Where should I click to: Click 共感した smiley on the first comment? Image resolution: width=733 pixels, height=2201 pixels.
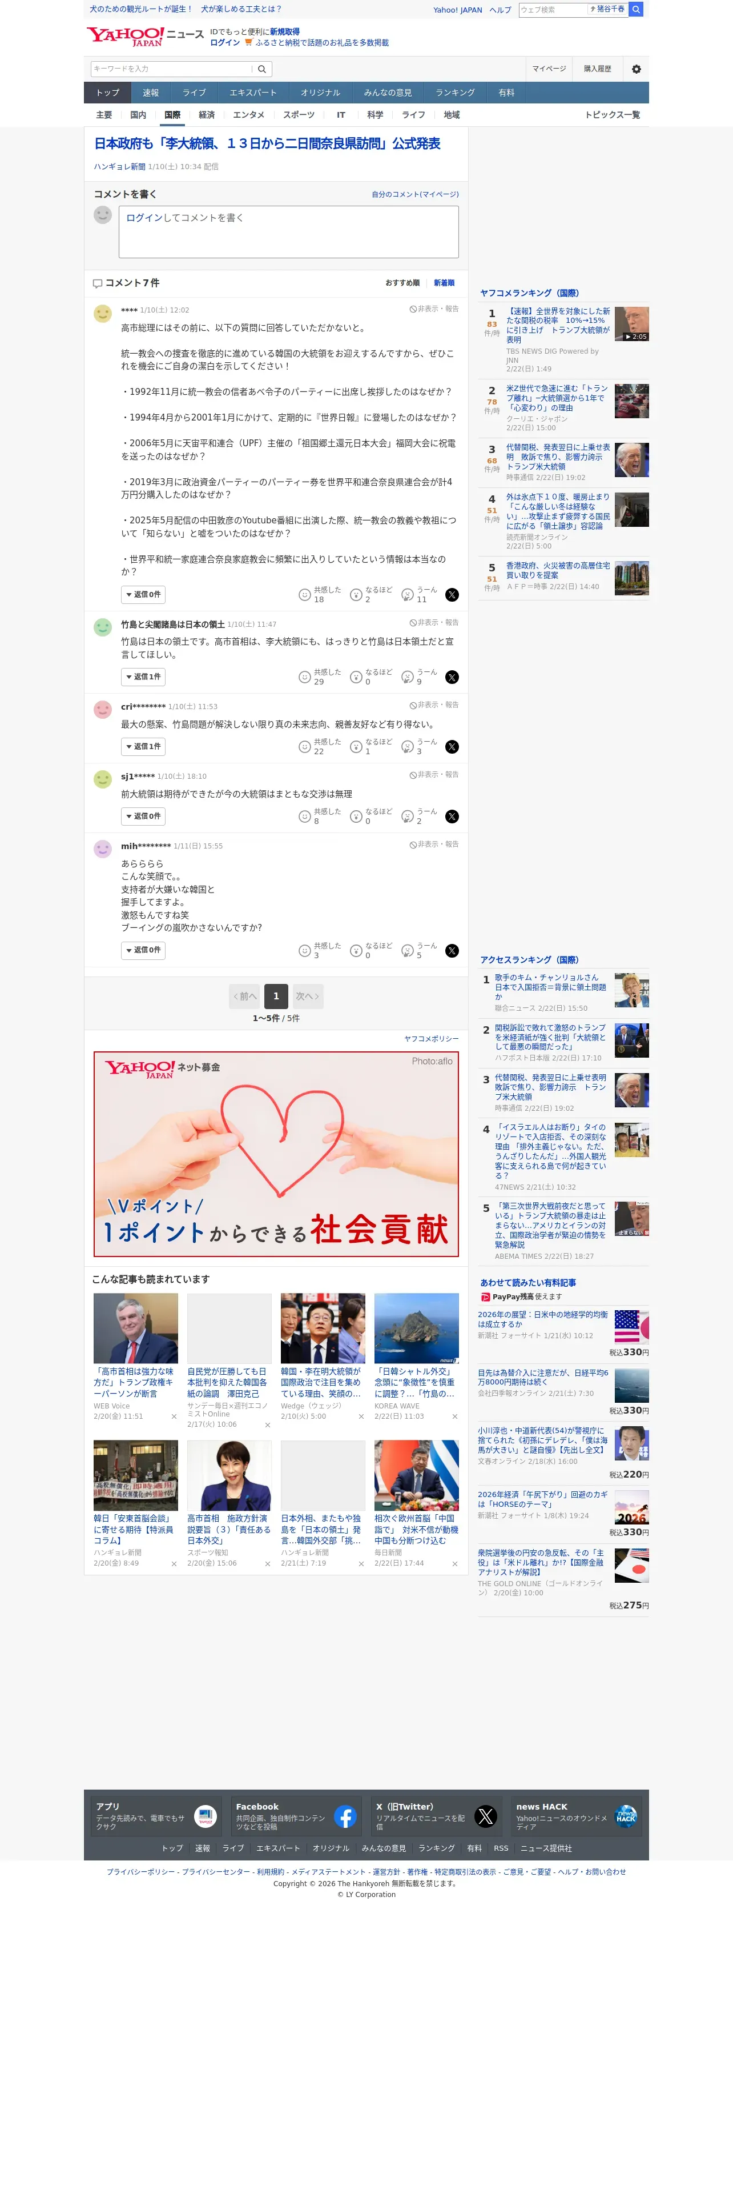coord(305,595)
